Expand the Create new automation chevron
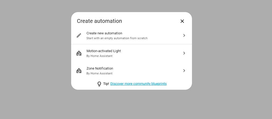The height and width of the screenshot is (119, 272). (184, 35)
